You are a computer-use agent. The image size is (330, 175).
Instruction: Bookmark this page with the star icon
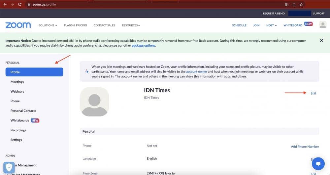[x=301, y=4]
